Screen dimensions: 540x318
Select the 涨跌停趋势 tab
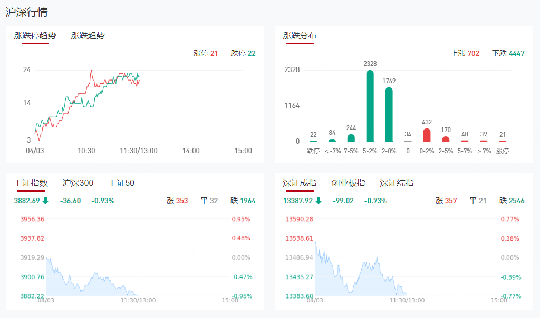(x=35, y=36)
